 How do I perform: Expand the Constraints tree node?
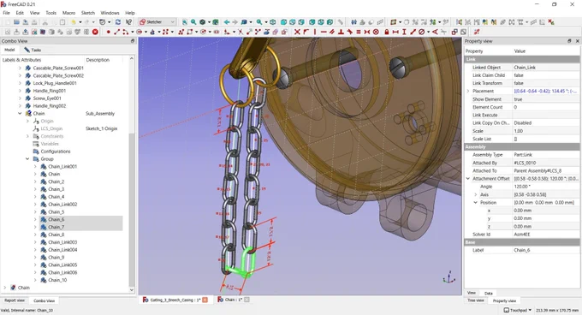coord(27,136)
